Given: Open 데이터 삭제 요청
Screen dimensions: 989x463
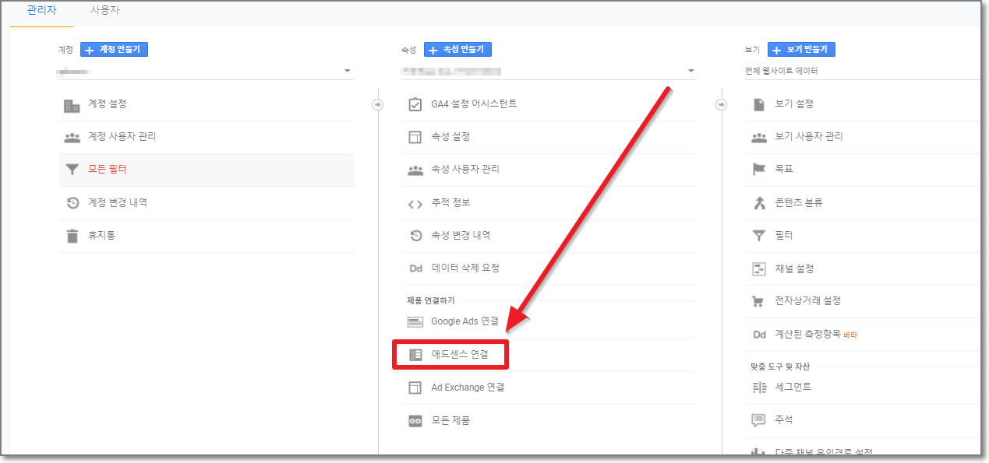Looking at the screenshot, I should pos(549,268).
